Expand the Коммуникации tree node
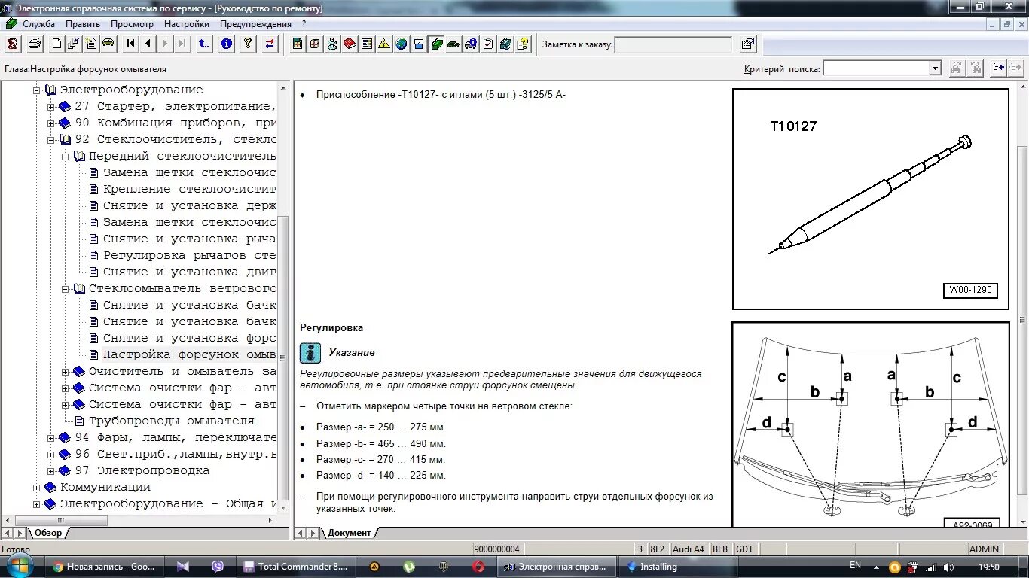 tap(37, 488)
